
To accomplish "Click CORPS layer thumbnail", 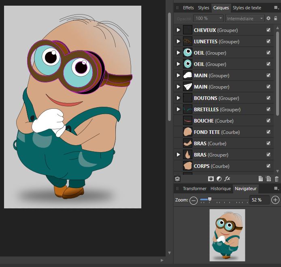I will [187, 166].
